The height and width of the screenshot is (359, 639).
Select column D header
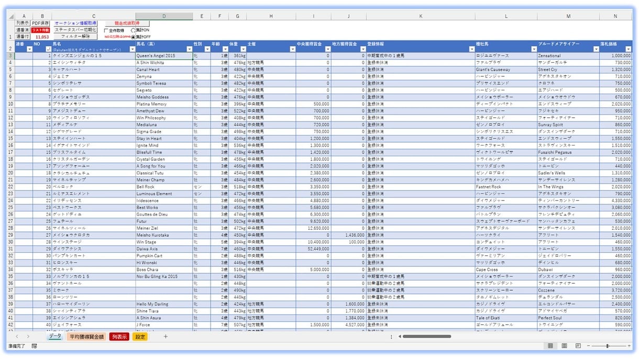164,16
